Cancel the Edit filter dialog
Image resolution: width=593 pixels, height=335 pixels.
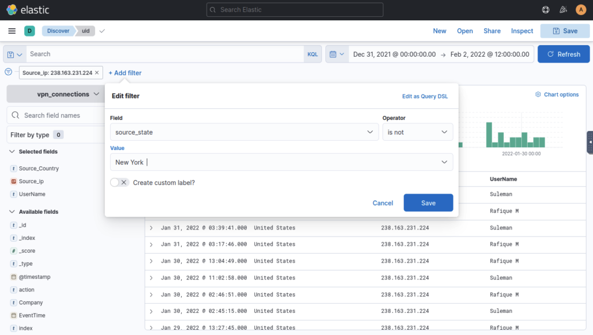[x=383, y=203]
